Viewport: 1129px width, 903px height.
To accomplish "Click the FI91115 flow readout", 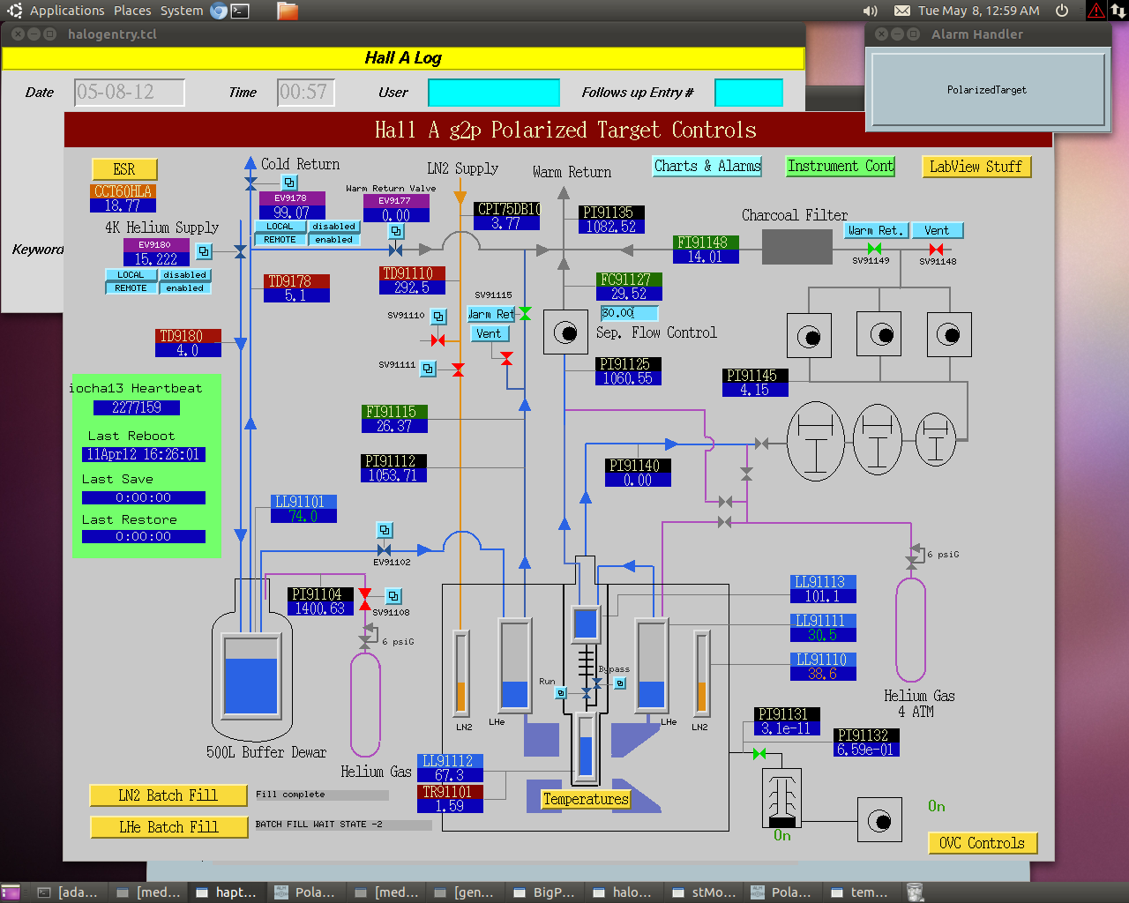I will [x=394, y=419].
